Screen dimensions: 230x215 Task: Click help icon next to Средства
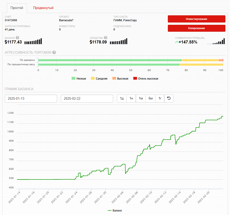(x=106, y=38)
